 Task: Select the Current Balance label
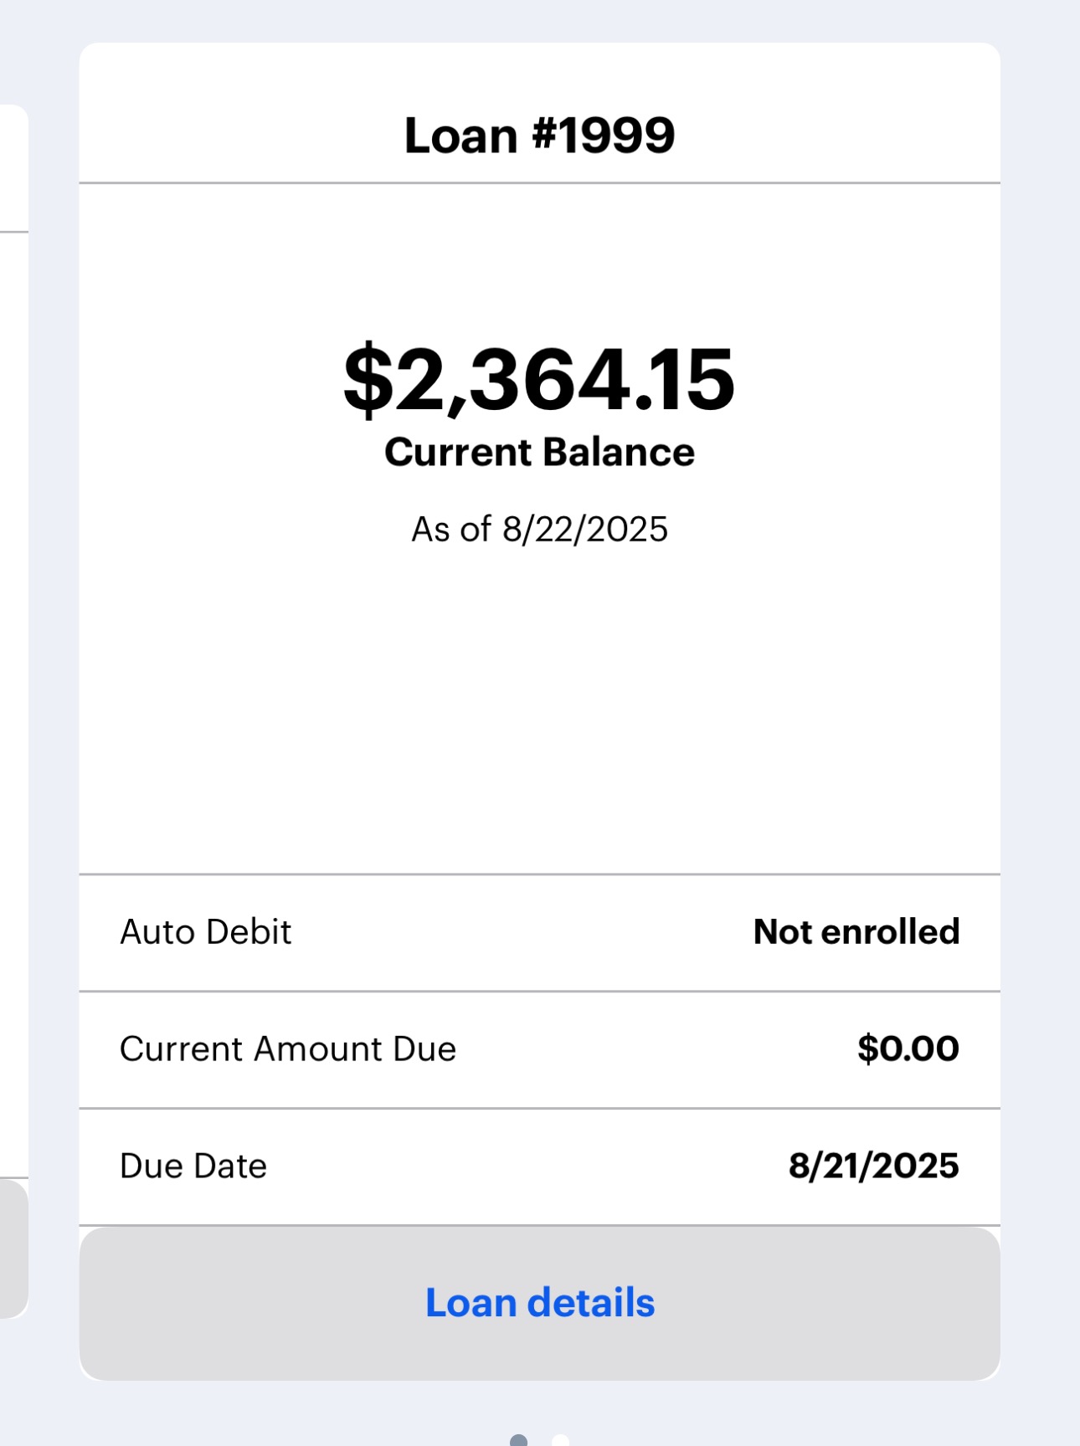pyautogui.click(x=539, y=452)
